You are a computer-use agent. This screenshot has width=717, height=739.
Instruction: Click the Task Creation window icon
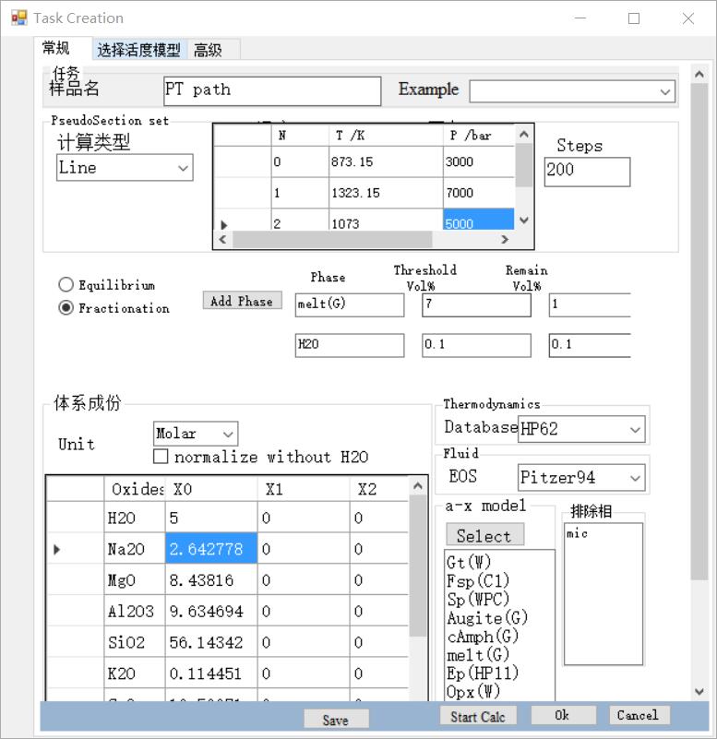(x=18, y=18)
